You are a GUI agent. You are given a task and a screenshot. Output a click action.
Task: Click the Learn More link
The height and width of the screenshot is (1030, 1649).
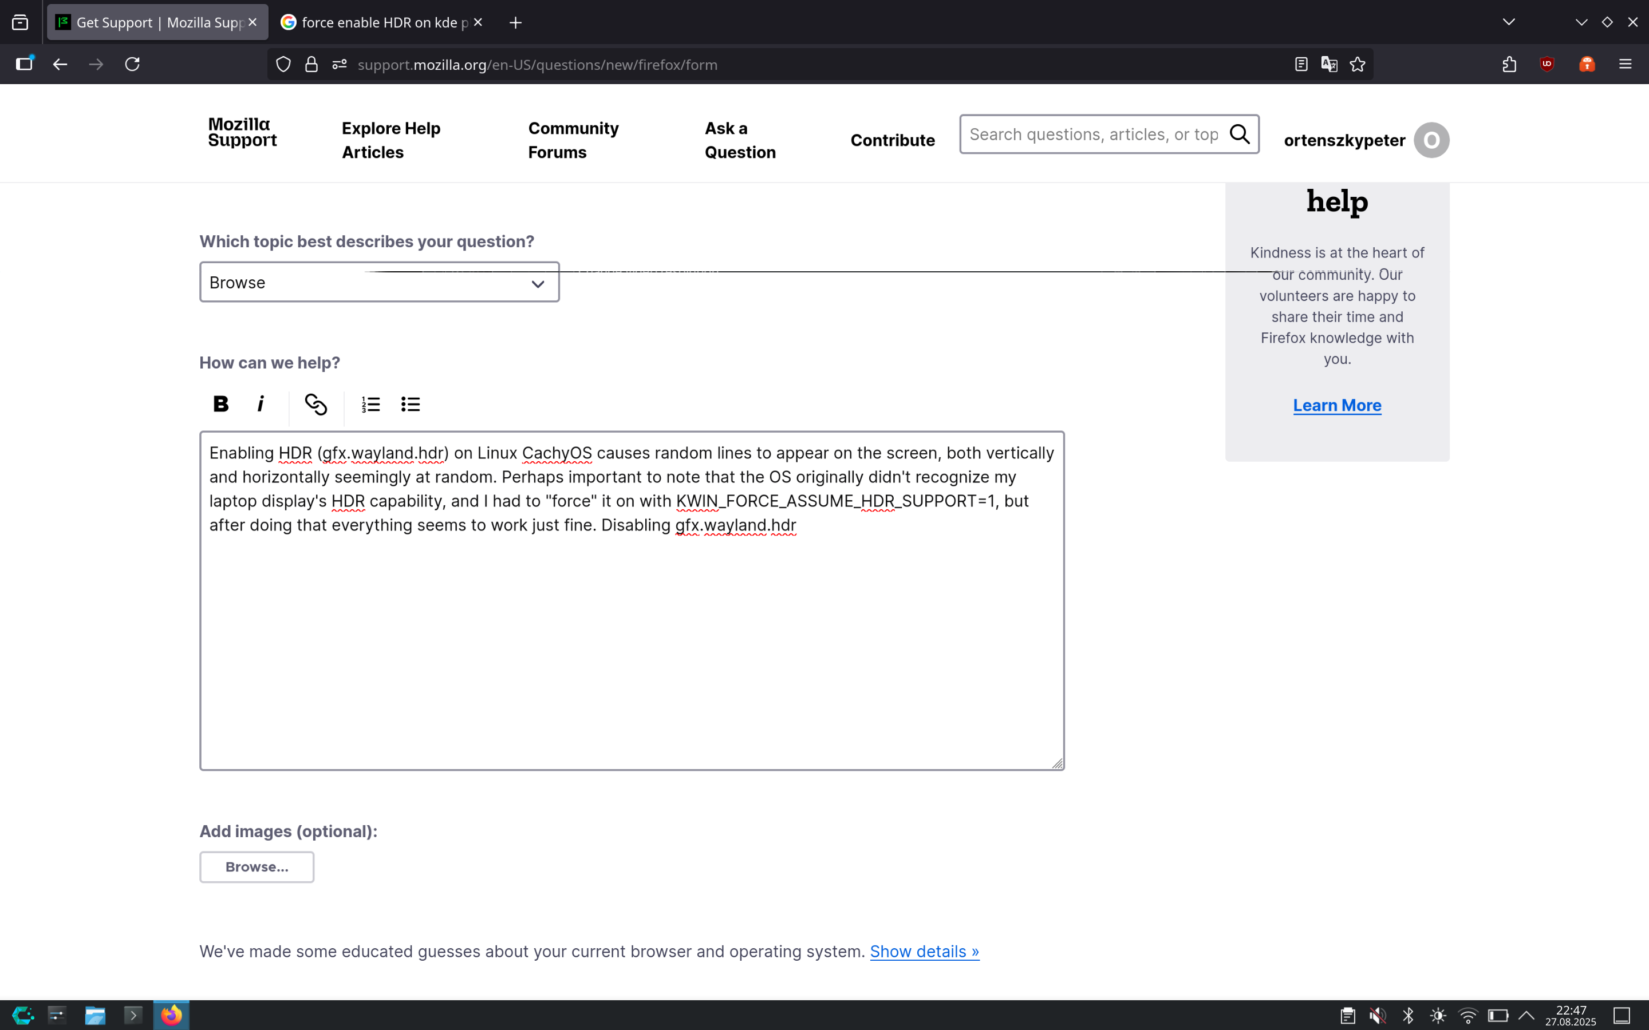(1336, 405)
